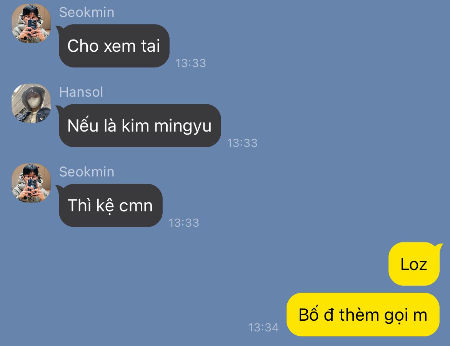The image size is (450, 346).
Task: Select the yellow "Bố đ thèm gọi m" bubble
Action: coord(363,315)
